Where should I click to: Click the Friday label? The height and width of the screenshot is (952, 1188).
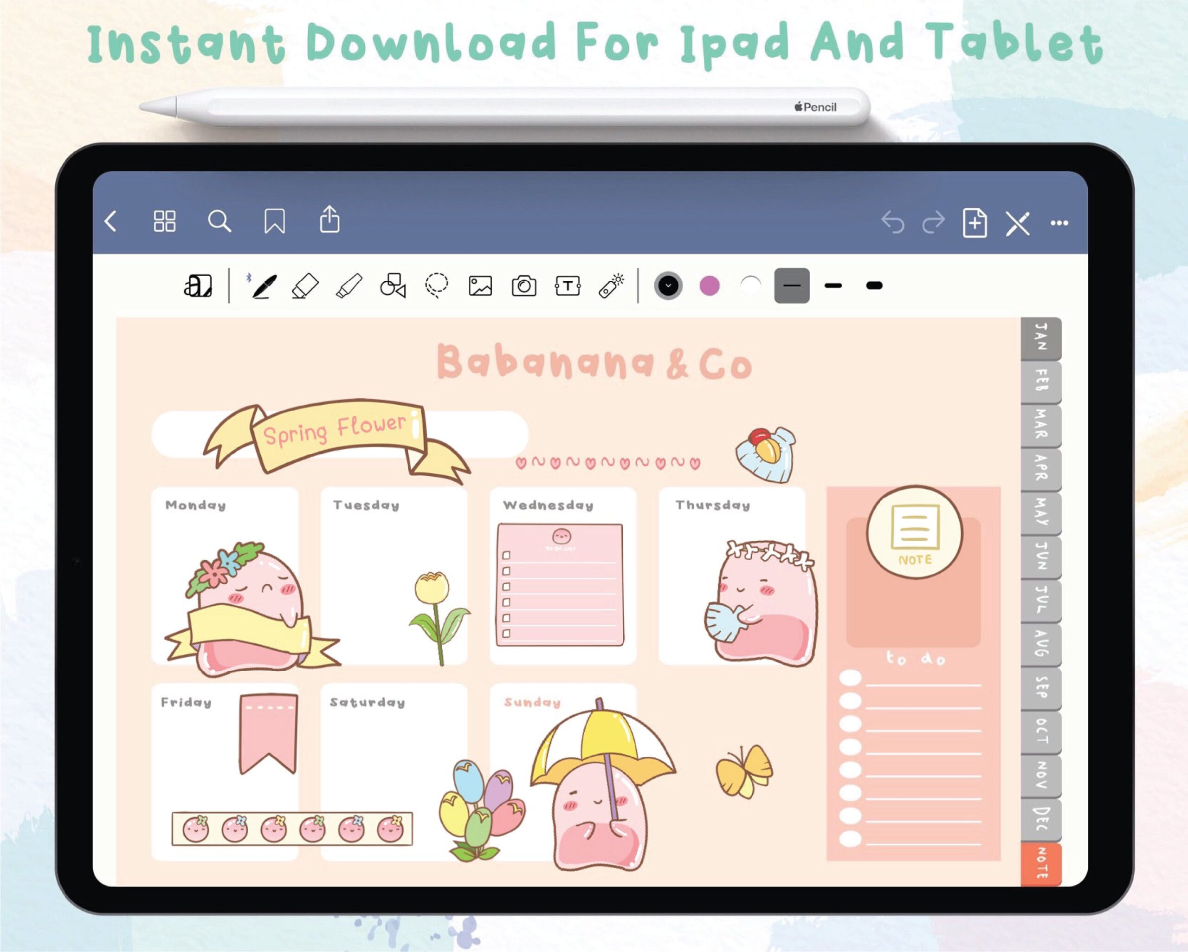tap(186, 702)
